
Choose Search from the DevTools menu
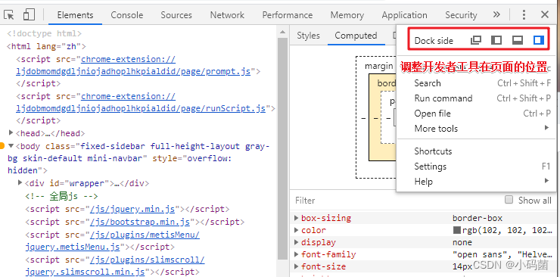(x=477, y=83)
